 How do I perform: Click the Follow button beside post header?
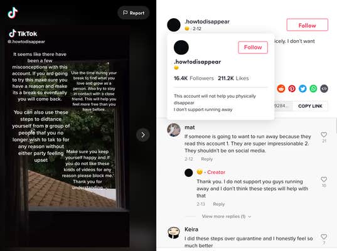coord(308,25)
